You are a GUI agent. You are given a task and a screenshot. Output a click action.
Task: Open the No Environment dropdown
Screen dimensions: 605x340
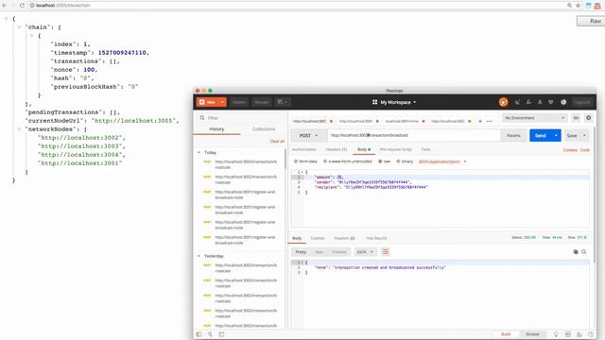coord(535,118)
